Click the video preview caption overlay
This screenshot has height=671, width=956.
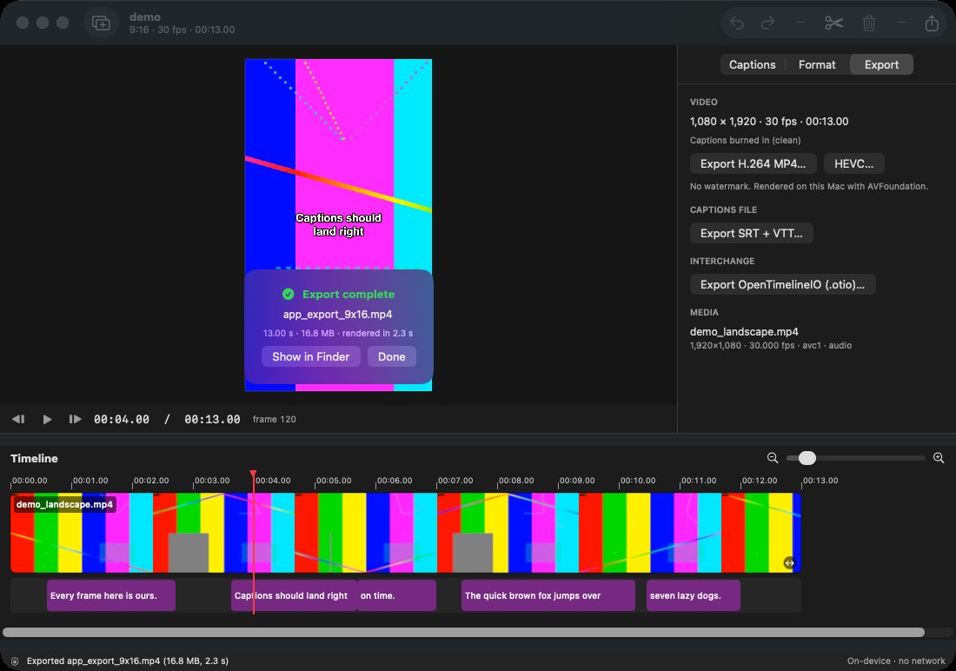[x=338, y=224]
